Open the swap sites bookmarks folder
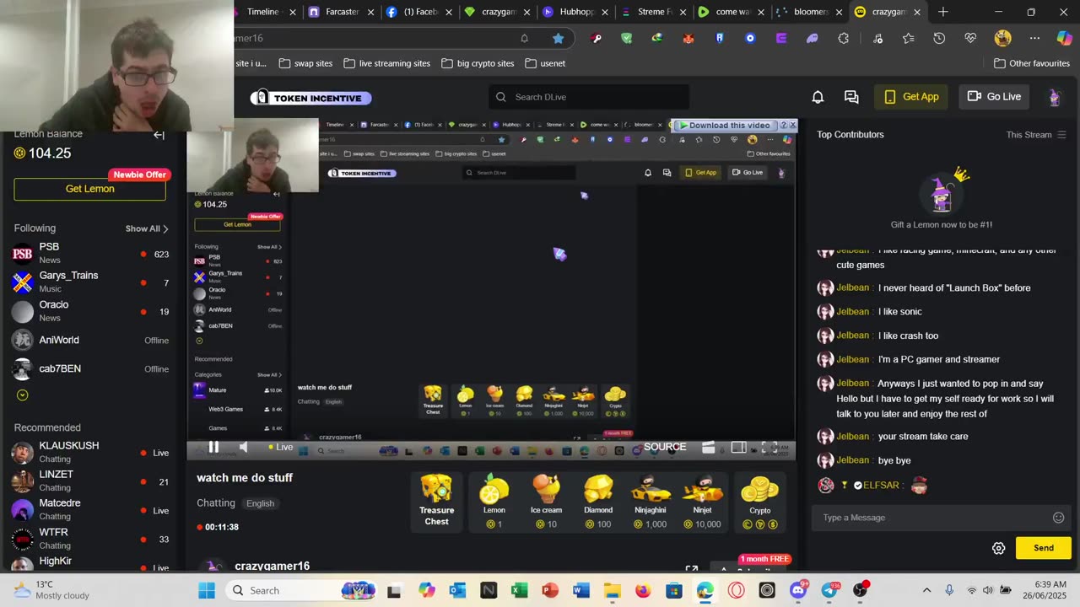 (x=305, y=63)
